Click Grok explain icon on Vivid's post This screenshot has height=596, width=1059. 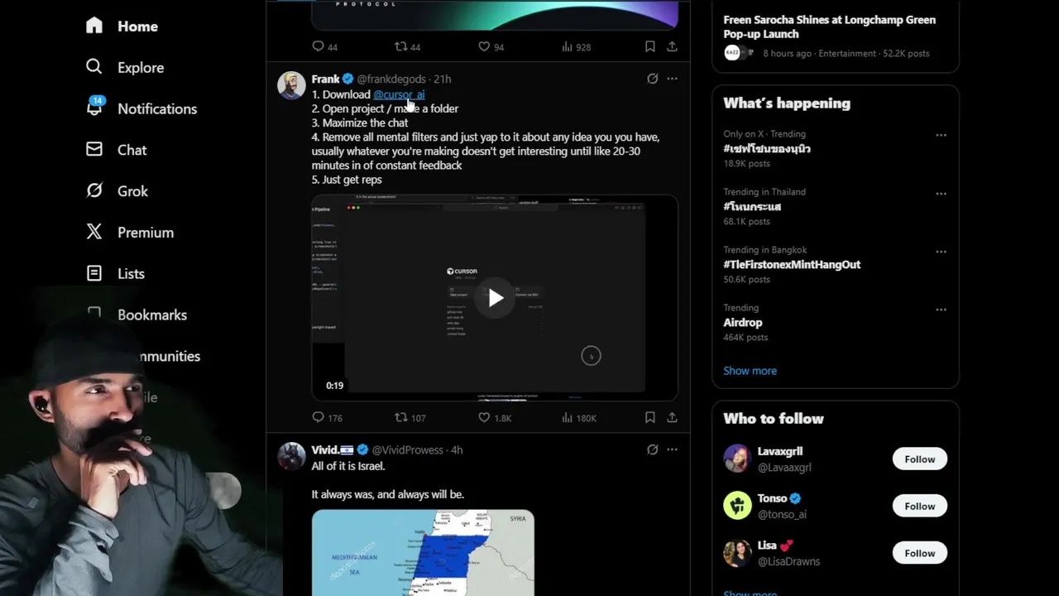652,449
